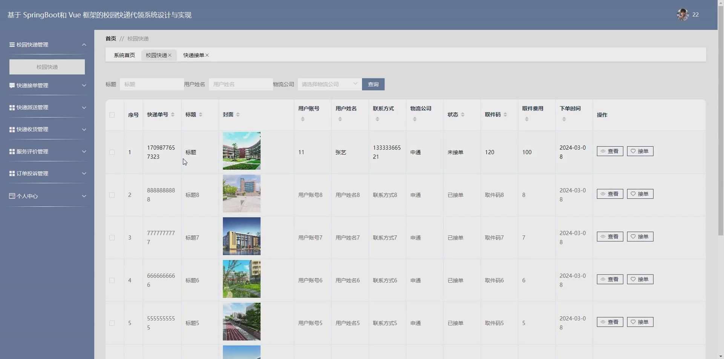Select 校园快递 sidebar submenu item
Screen dimensions: 724x359
(x=47, y=67)
